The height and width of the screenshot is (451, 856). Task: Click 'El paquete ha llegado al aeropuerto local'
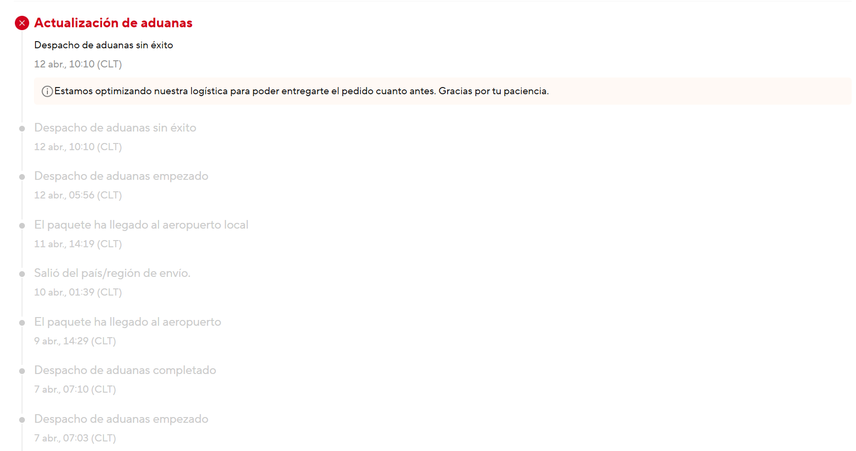(141, 225)
